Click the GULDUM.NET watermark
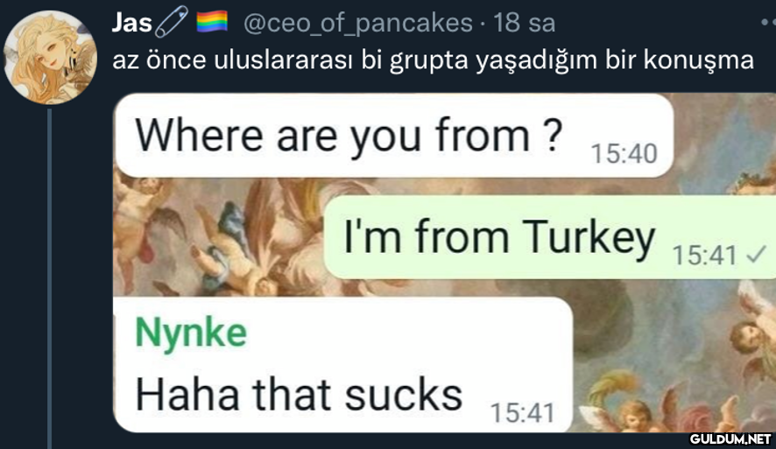The width and height of the screenshot is (776, 449). pyautogui.click(x=730, y=438)
